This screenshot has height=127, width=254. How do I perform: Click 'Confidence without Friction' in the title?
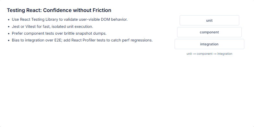pos(77,10)
